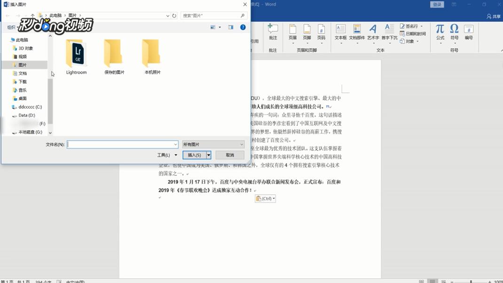Image resolution: width=503 pixels, height=283 pixels.
Task: Click the 插入(S) button
Action: pos(195,155)
